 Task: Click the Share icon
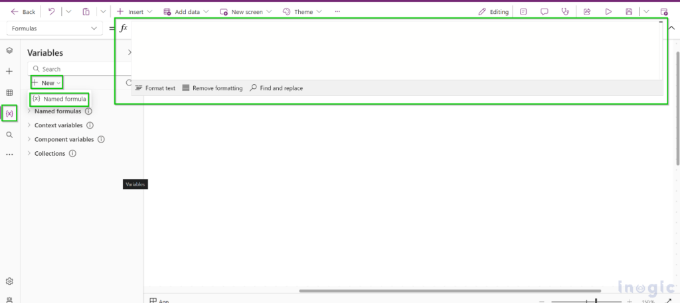coord(587,12)
